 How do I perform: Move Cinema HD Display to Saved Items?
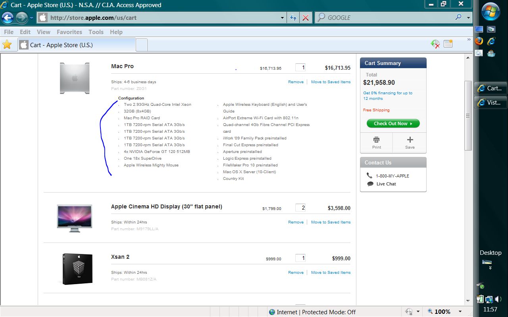(x=331, y=222)
